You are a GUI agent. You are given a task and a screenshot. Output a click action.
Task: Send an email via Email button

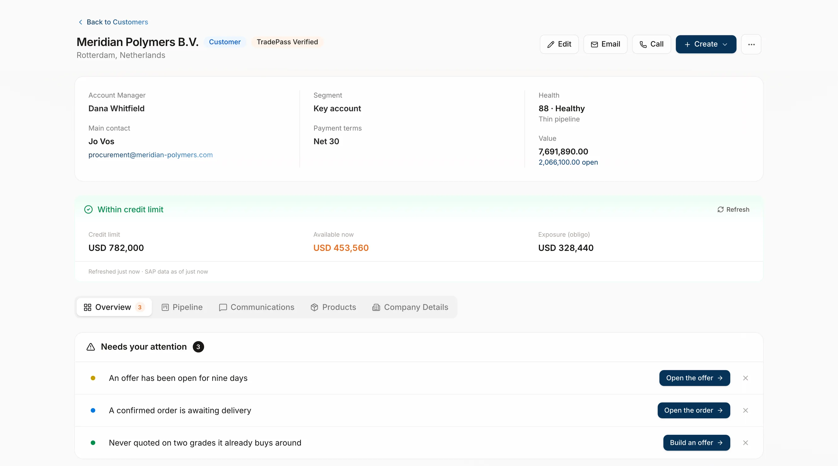tap(605, 44)
